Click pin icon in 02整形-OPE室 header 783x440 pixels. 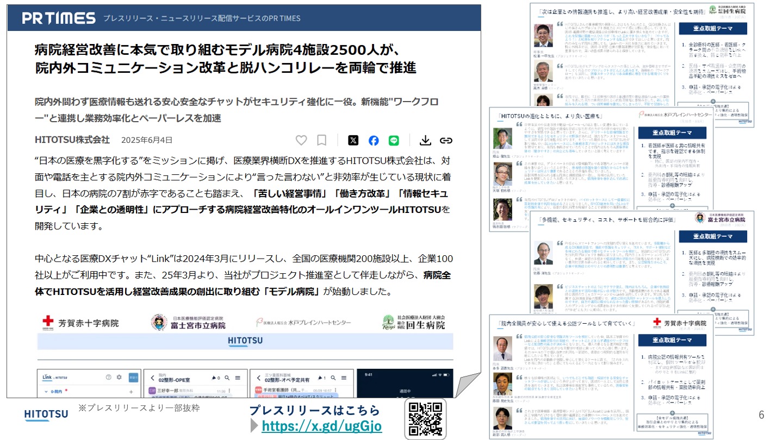click(x=214, y=378)
